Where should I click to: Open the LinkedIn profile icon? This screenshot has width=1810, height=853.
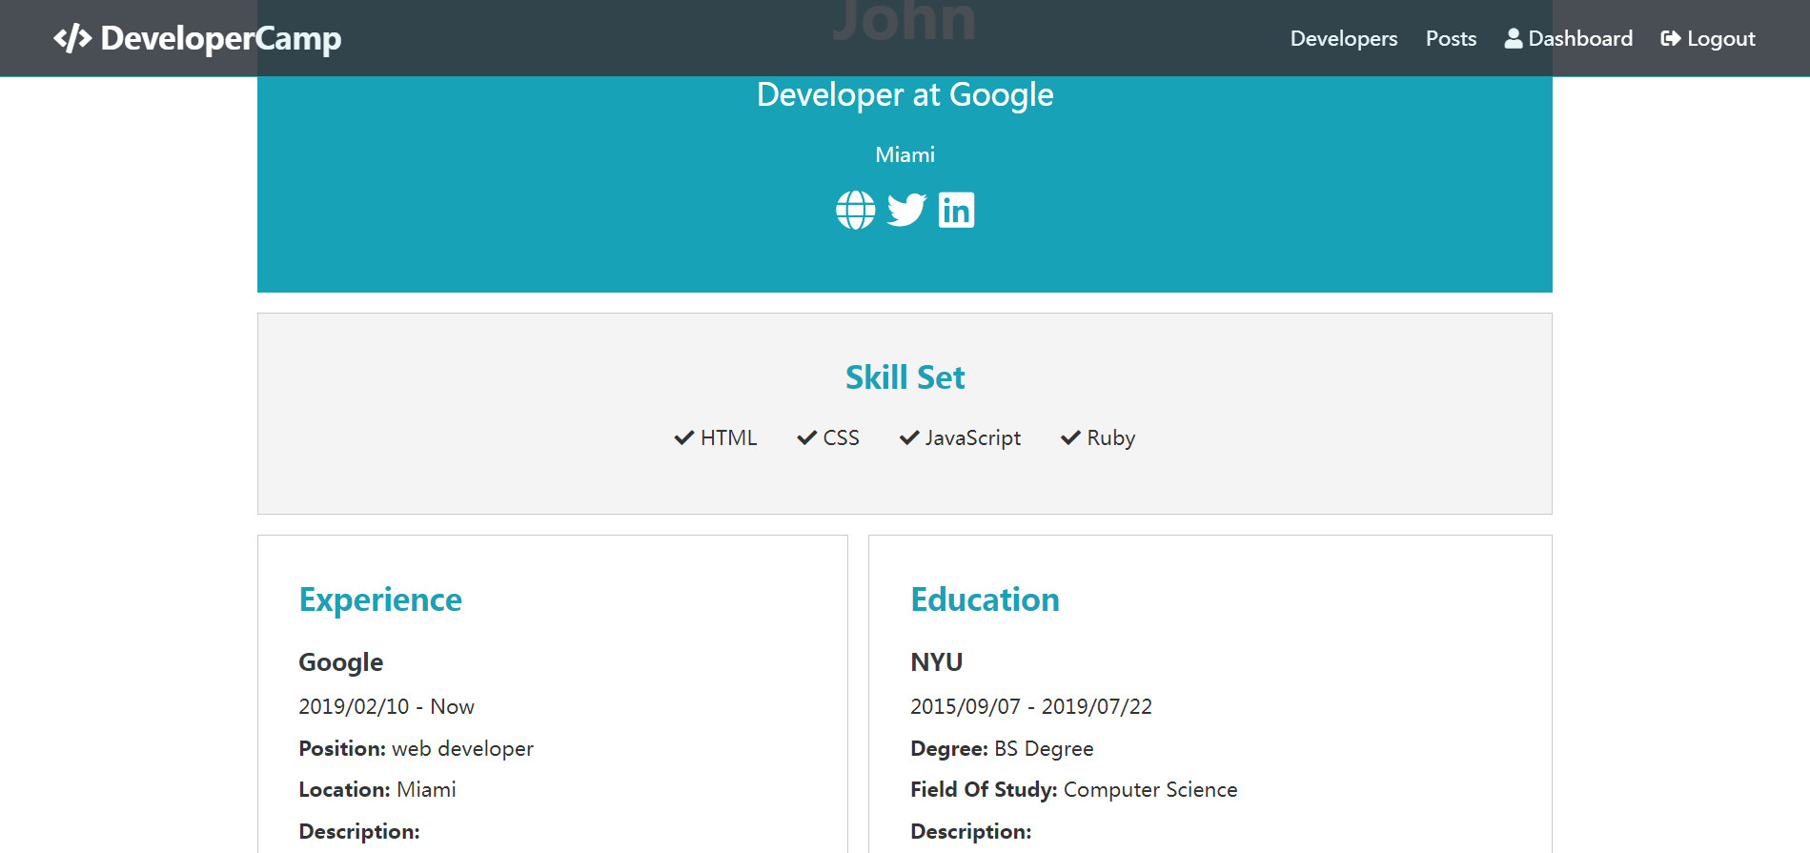(x=956, y=211)
